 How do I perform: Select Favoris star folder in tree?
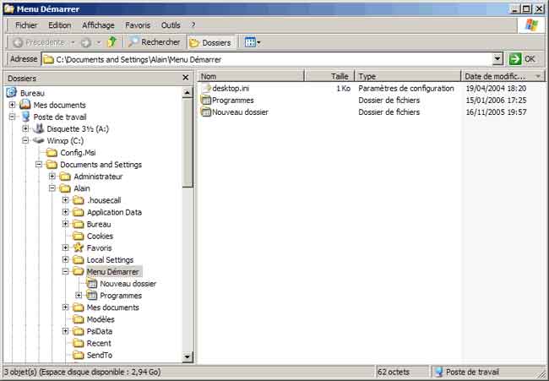point(98,248)
